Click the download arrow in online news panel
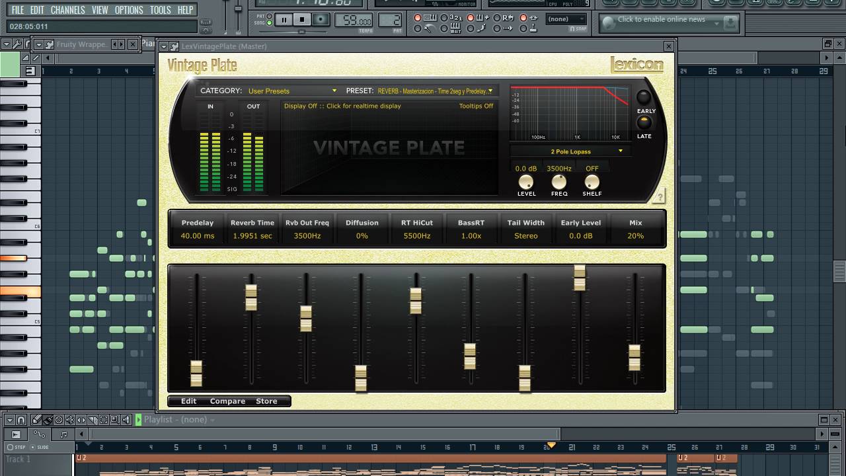Viewport: 846px width, 476px height. tap(730, 24)
